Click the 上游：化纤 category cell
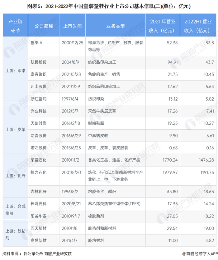The height and width of the screenshot is (260, 218). [15, 176]
